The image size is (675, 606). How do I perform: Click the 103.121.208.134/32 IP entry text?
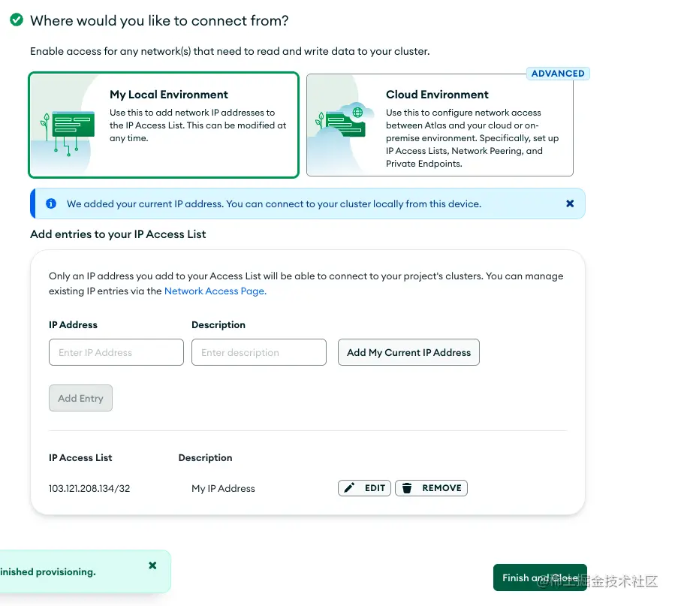[89, 489]
